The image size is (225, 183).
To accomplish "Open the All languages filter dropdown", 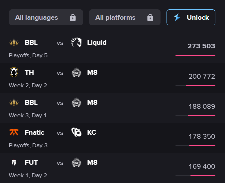I will tap(37, 17).
